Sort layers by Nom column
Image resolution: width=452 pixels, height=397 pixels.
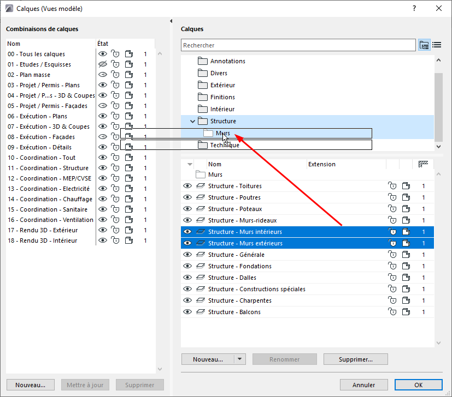click(x=256, y=164)
